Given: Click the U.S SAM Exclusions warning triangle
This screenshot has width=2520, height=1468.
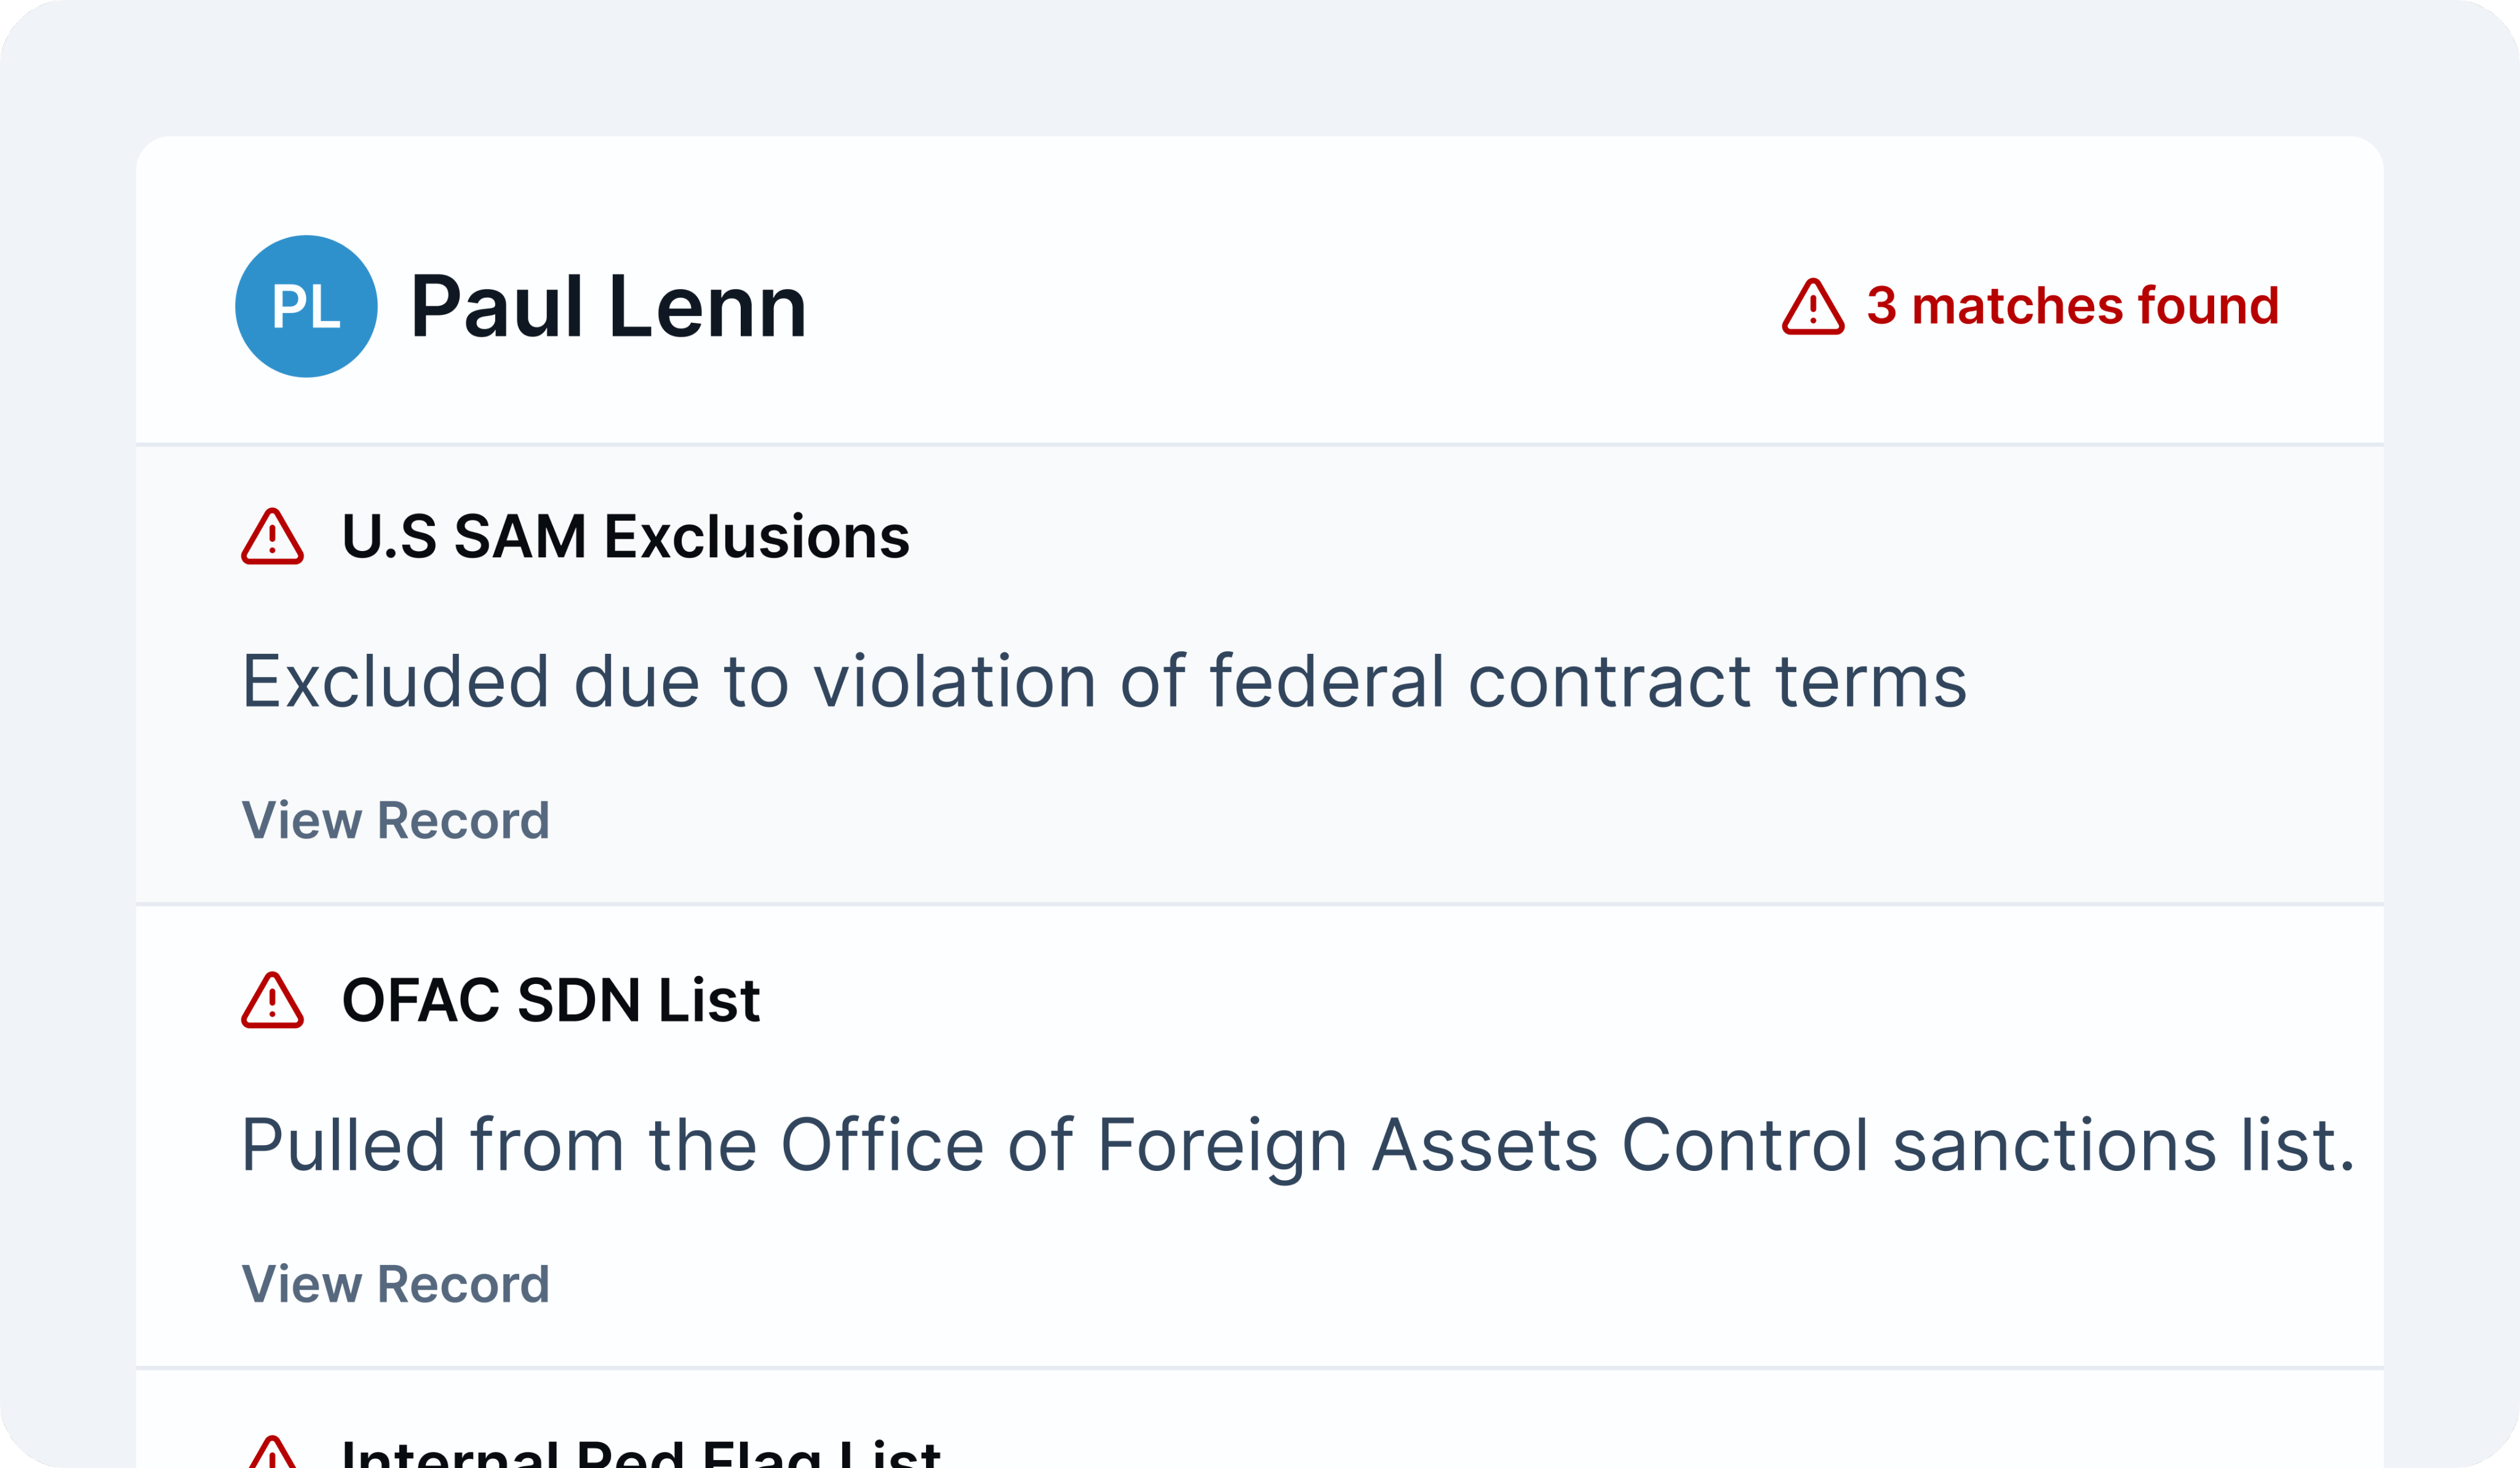Looking at the screenshot, I should point(272,538).
